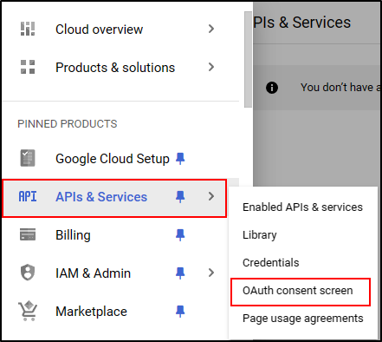Open OAuth consent screen from the submenu
The height and width of the screenshot is (342, 382).
[x=298, y=291]
